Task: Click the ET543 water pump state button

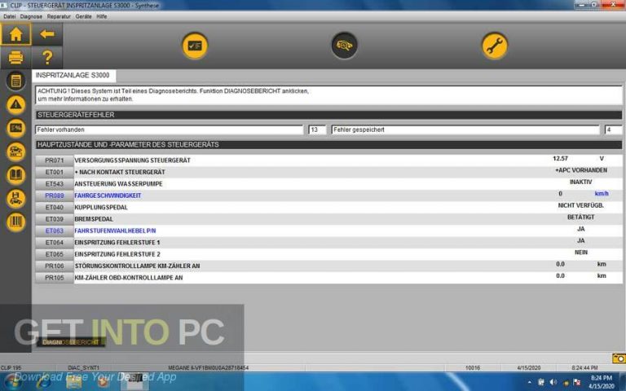Action: [54, 184]
